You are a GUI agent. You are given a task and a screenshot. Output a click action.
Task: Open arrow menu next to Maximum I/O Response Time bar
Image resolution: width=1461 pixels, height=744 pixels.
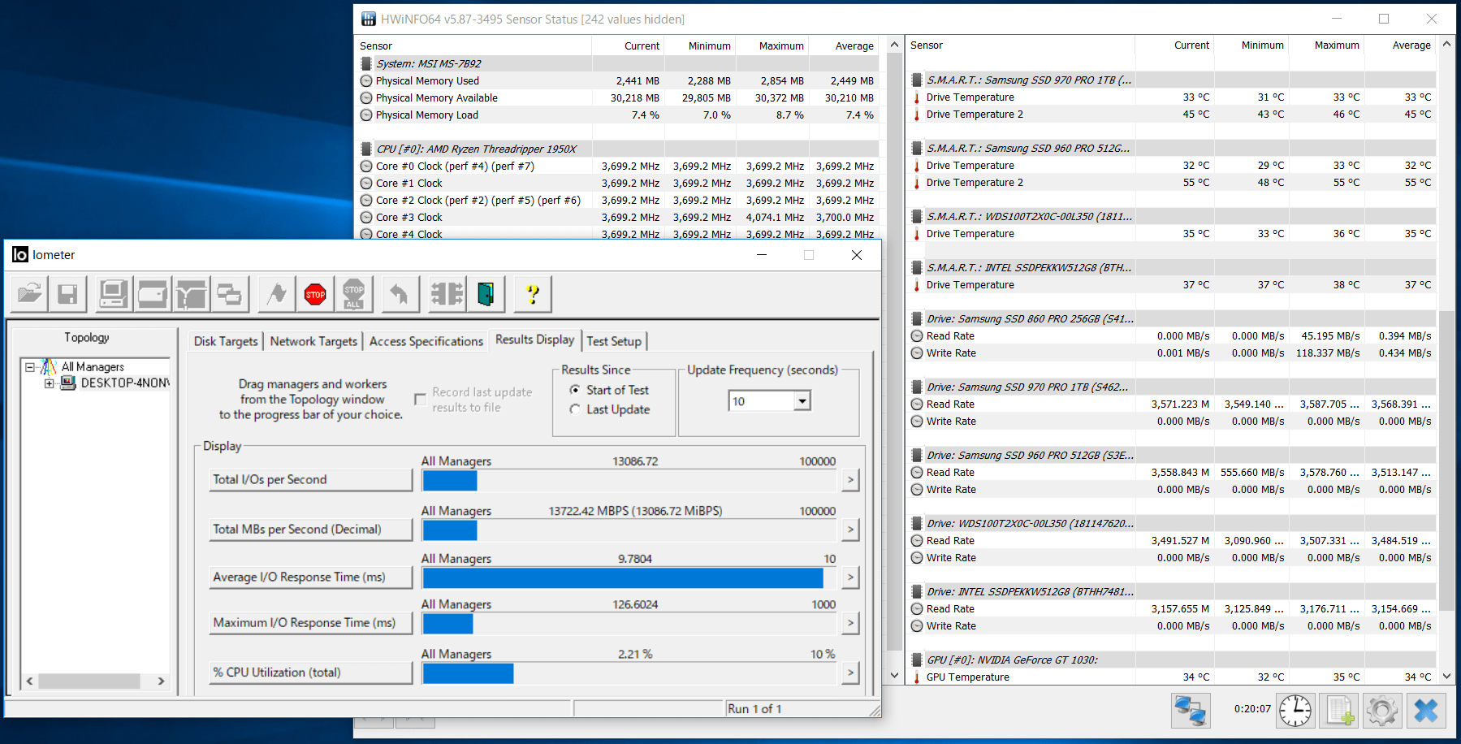850,623
